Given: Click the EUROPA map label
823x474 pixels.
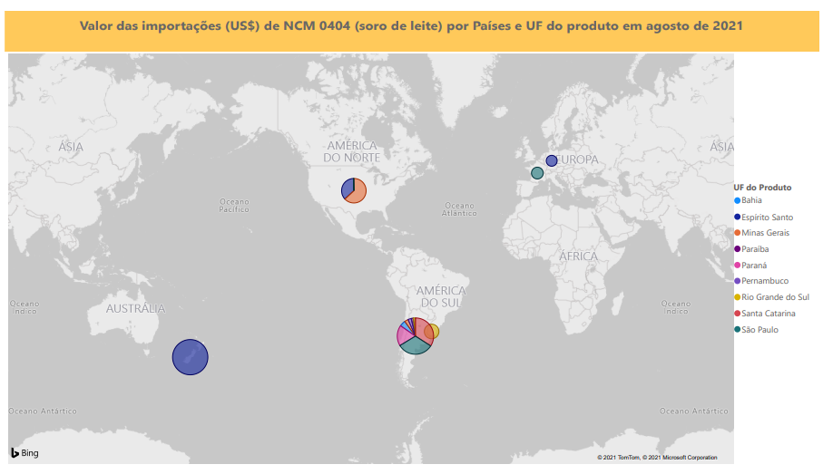Looking at the screenshot, I should [x=578, y=160].
